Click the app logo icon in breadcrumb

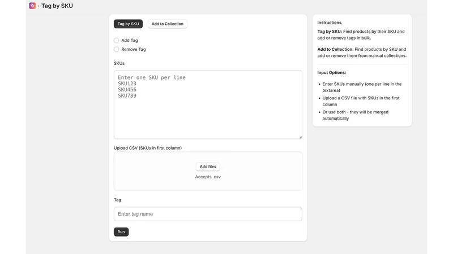click(x=32, y=6)
